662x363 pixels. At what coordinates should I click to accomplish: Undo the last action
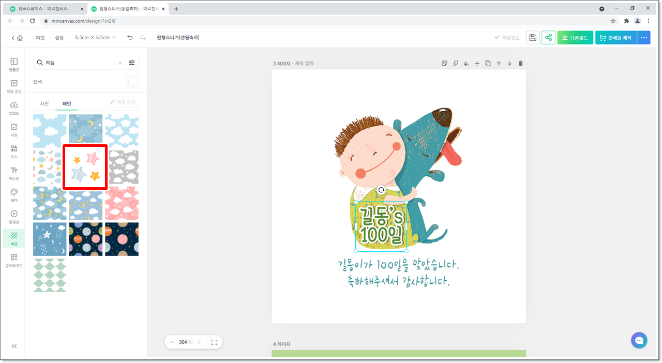[130, 38]
